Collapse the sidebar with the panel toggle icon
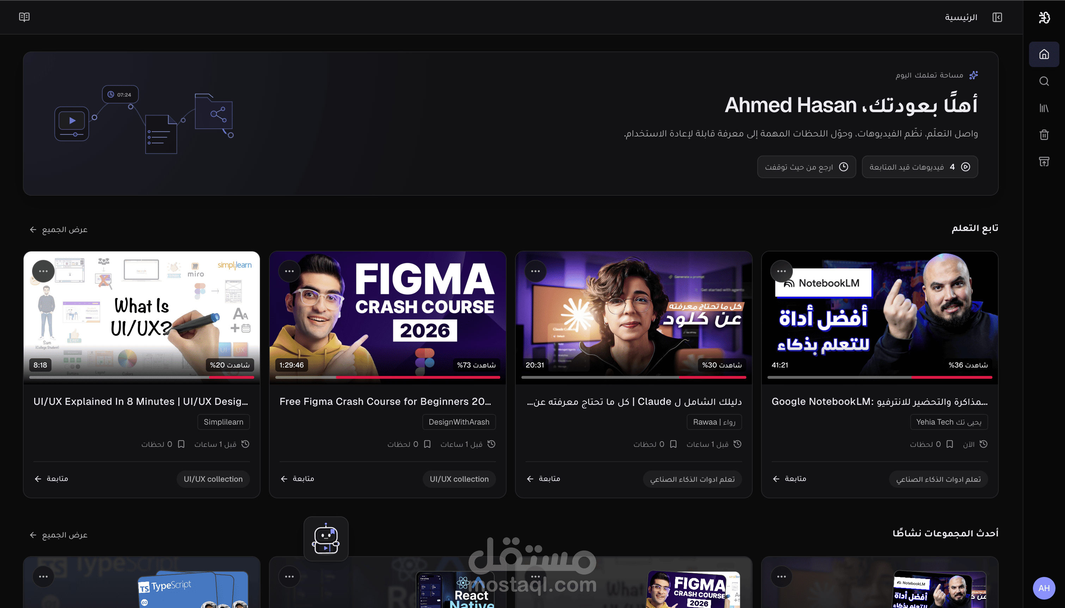 coord(997,18)
